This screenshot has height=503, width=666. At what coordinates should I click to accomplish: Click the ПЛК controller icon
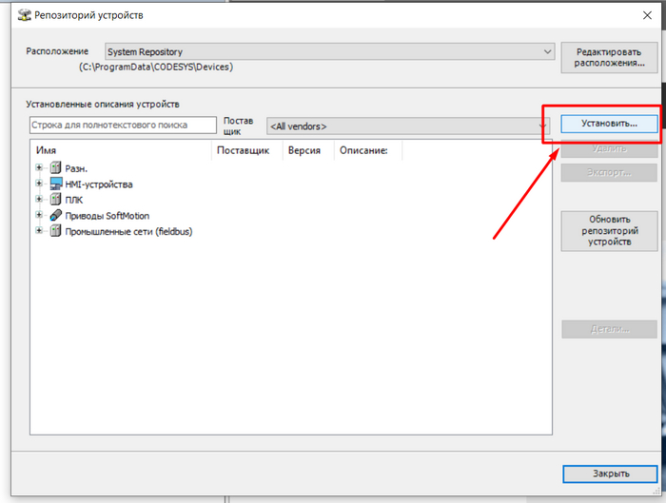(55, 200)
